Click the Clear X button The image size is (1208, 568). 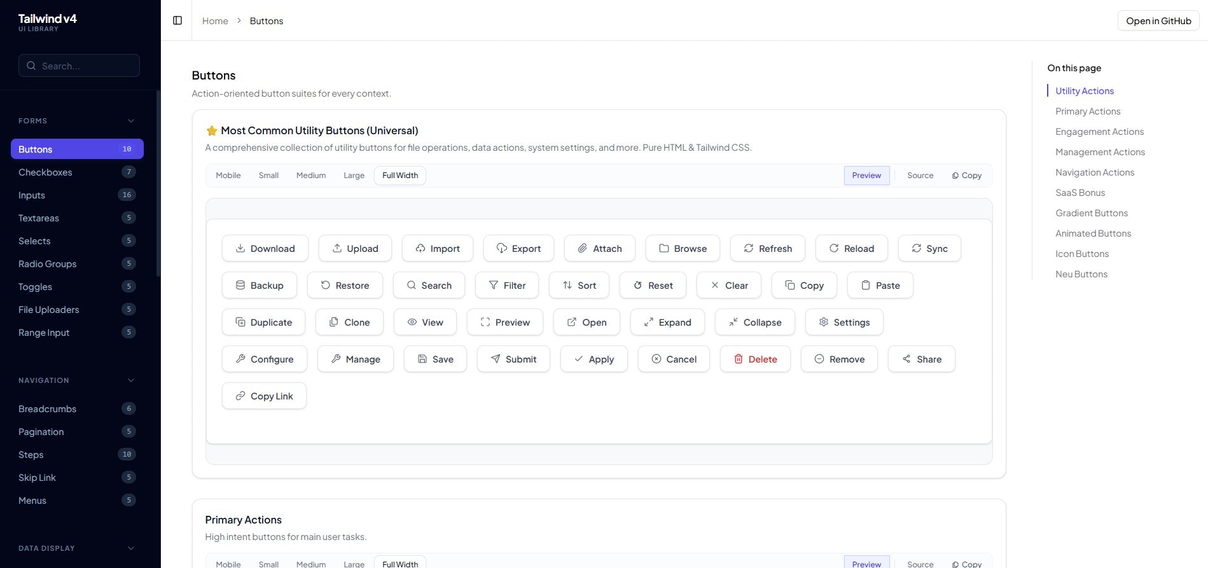729,285
